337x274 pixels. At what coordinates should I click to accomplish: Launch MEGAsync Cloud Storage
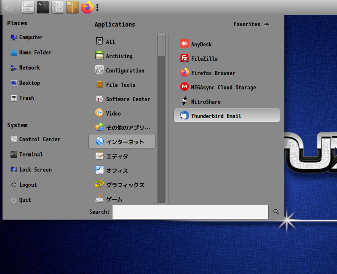pyautogui.click(x=227, y=87)
